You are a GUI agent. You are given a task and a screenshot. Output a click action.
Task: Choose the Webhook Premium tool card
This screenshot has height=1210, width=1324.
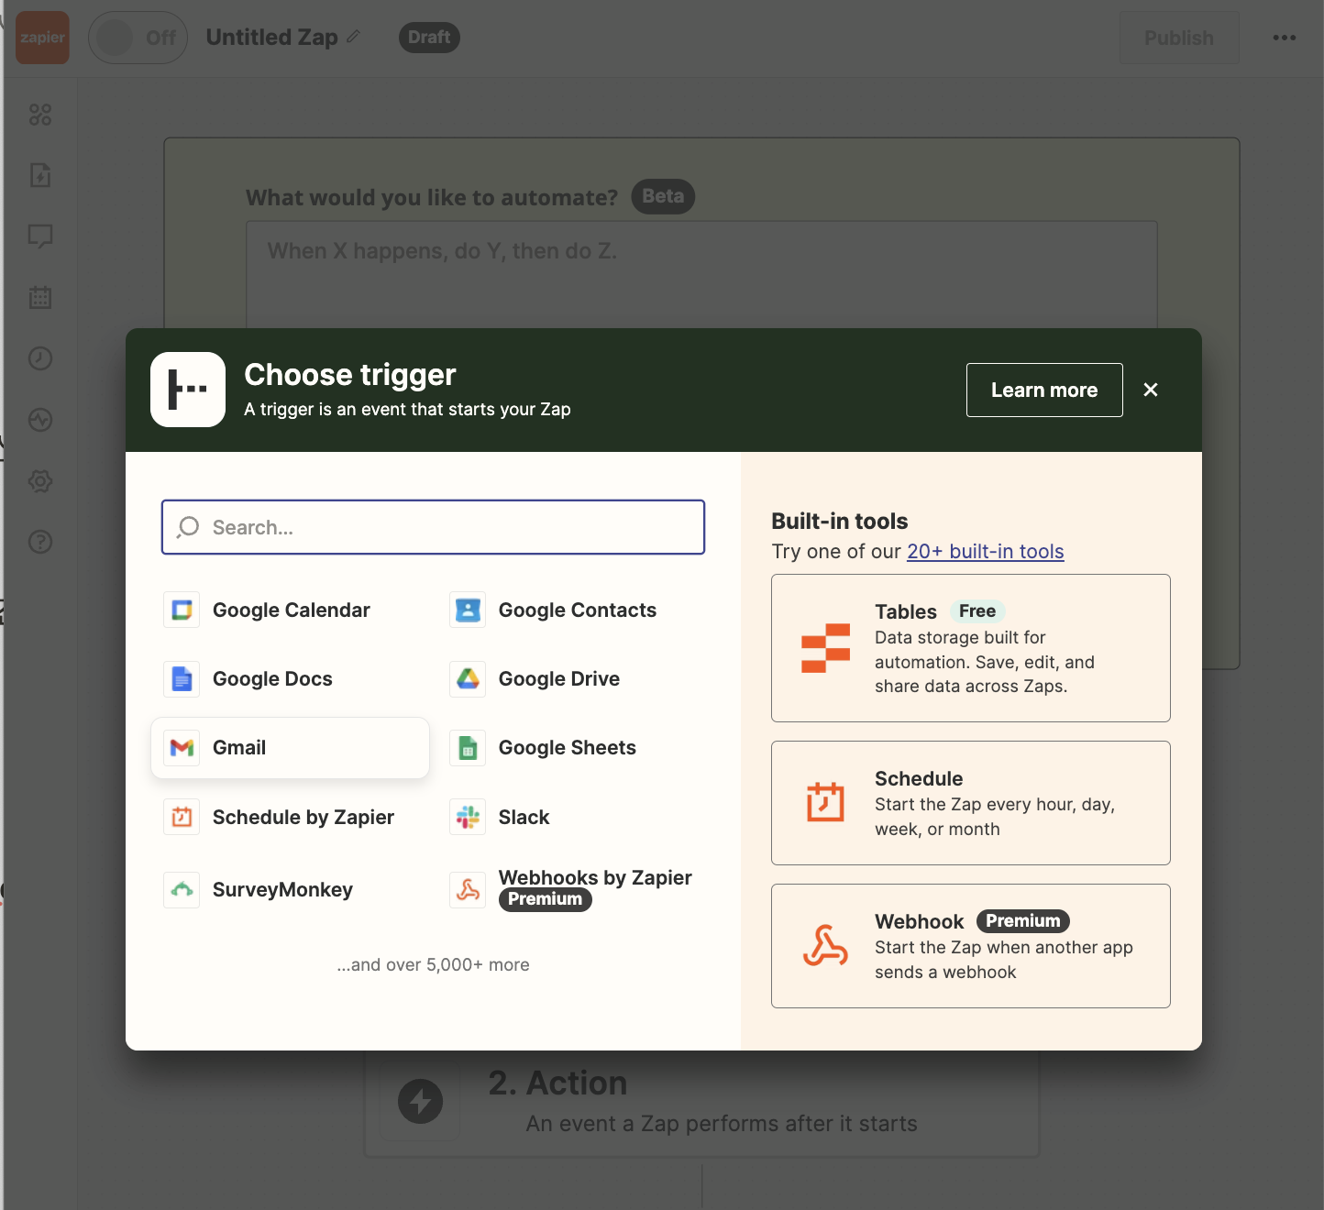[971, 946]
